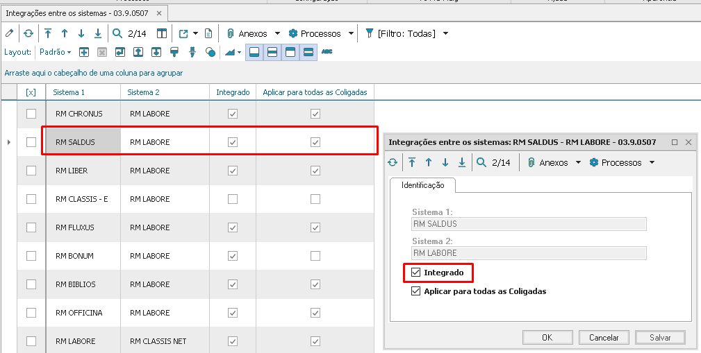
Task: Refresh the record in the dialog toolbar
Action: 393,162
